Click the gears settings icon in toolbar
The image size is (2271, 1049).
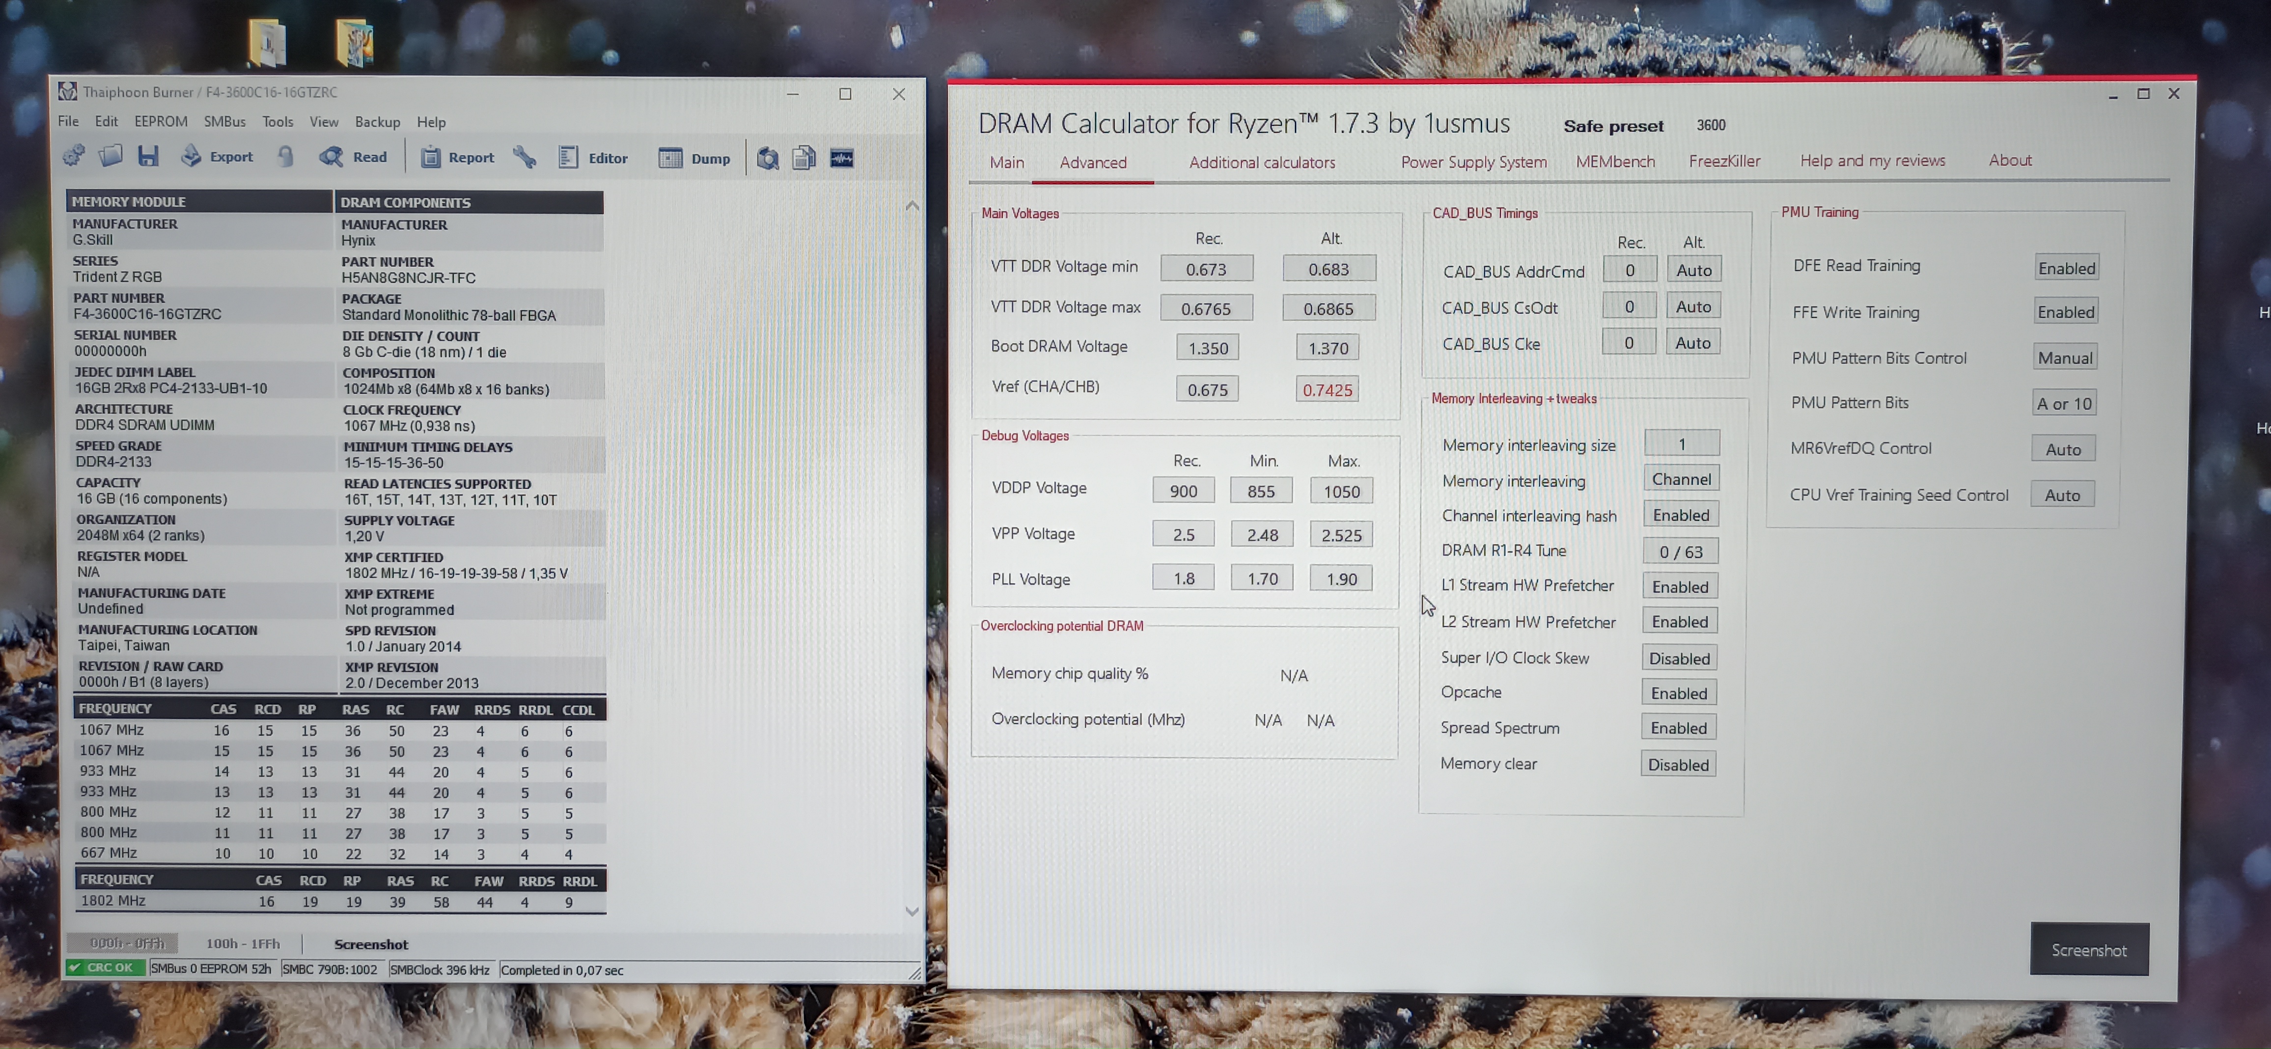[74, 157]
